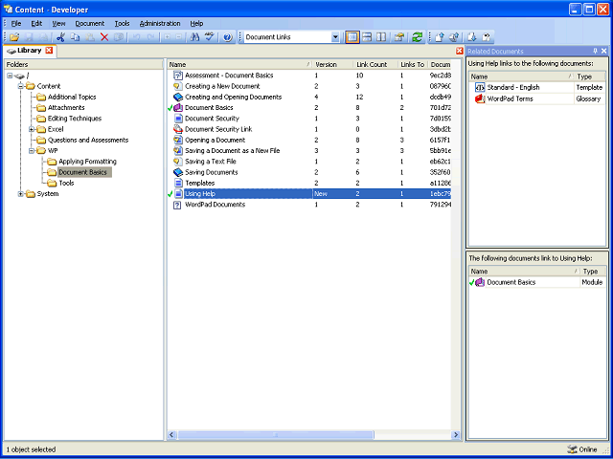Click the Version column header
This screenshot has height=459, width=613.
pos(333,65)
